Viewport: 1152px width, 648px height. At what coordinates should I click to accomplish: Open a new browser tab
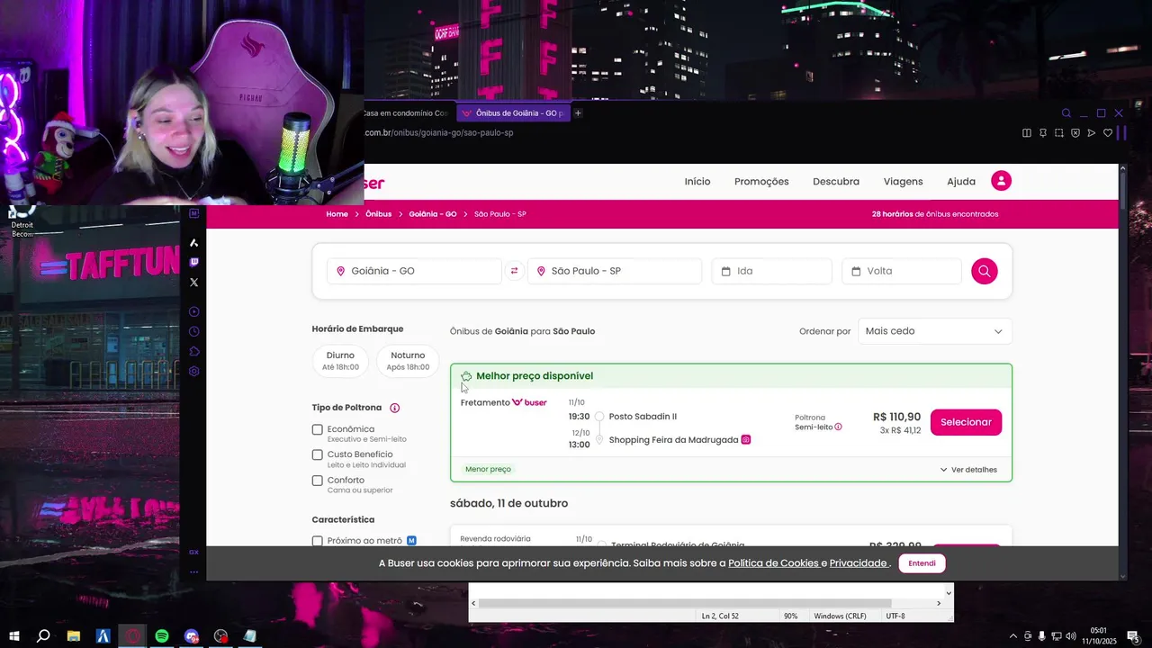point(578,113)
